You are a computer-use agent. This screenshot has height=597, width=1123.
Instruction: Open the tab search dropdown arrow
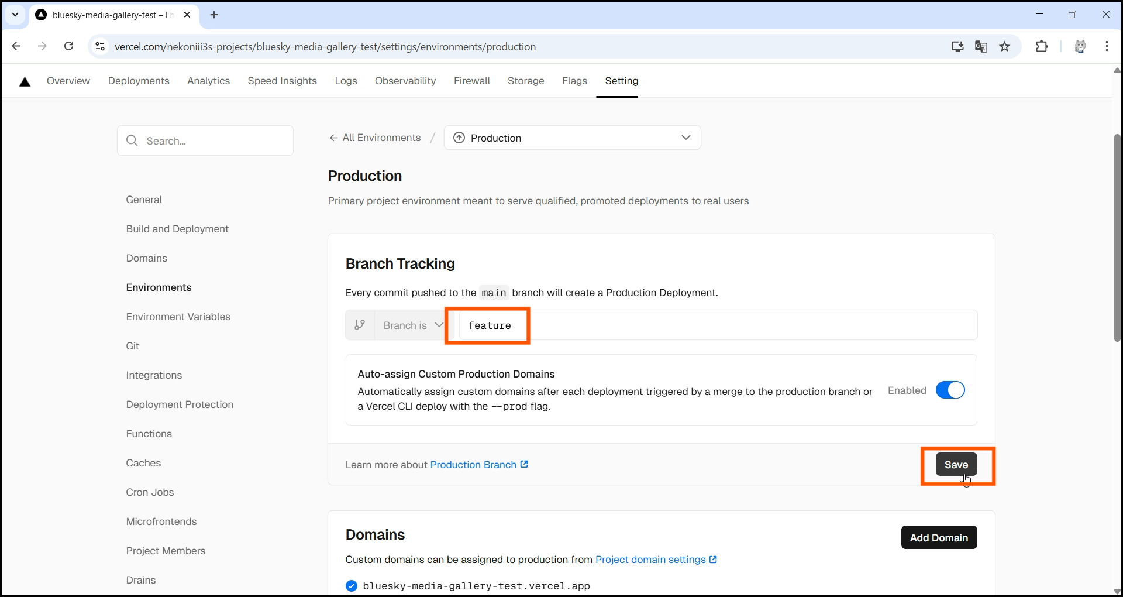click(x=15, y=15)
